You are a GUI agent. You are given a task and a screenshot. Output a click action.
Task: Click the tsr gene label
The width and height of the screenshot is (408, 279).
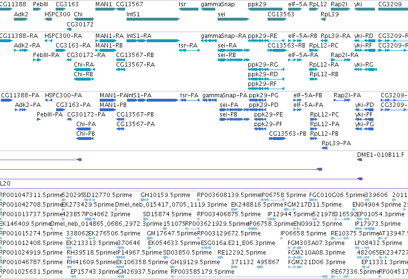tap(182, 4)
